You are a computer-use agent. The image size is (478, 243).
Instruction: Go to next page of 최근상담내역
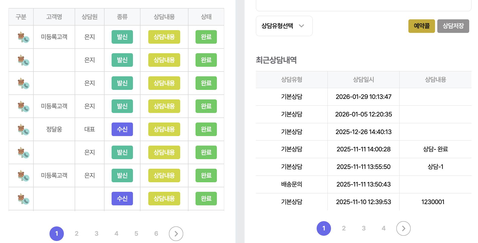pyautogui.click(x=403, y=228)
